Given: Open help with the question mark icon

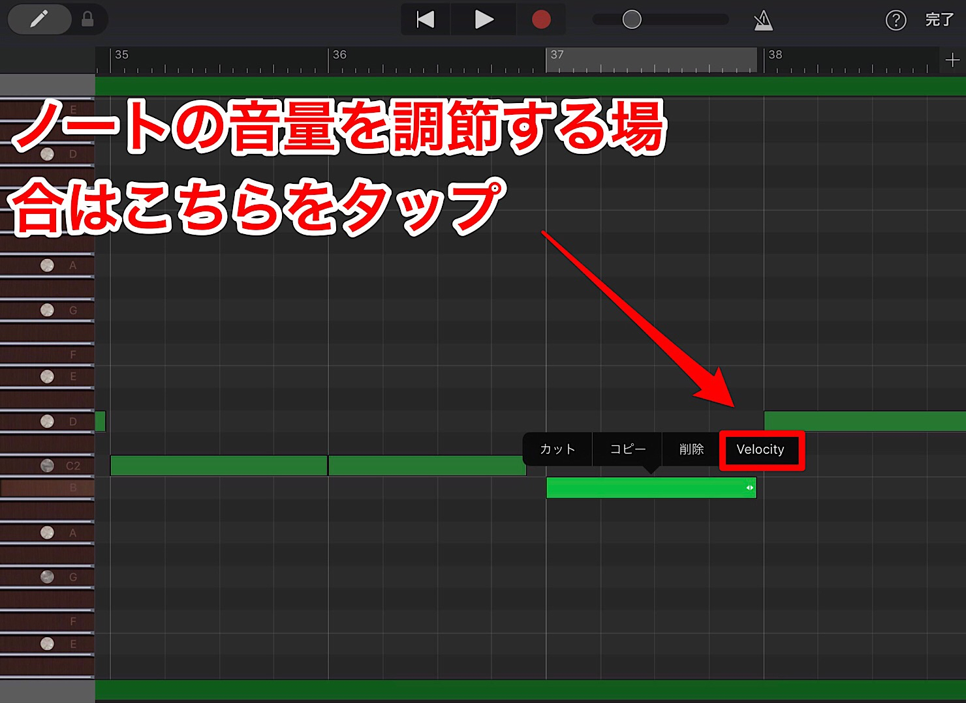Looking at the screenshot, I should pos(896,20).
